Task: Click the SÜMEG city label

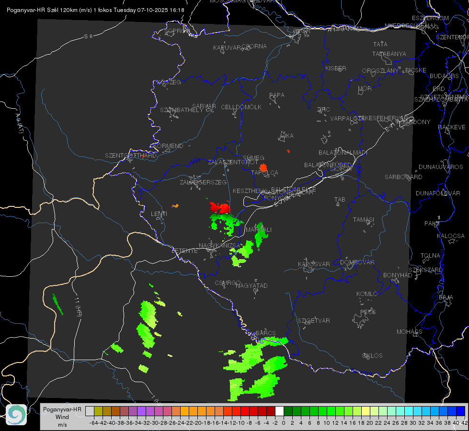Action: pyautogui.click(x=253, y=158)
